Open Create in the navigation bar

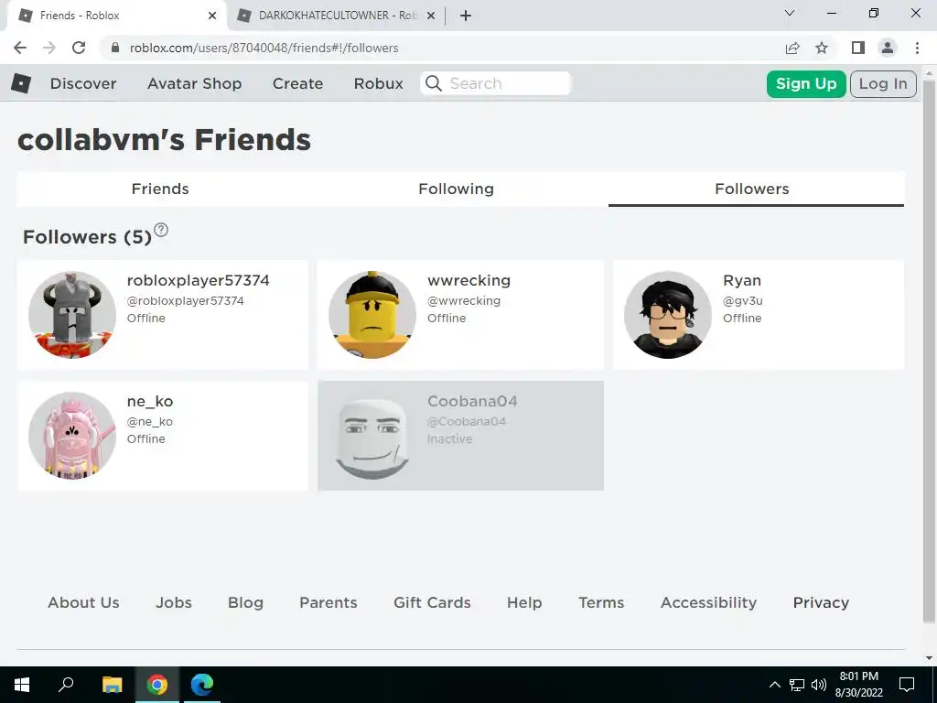(x=297, y=83)
